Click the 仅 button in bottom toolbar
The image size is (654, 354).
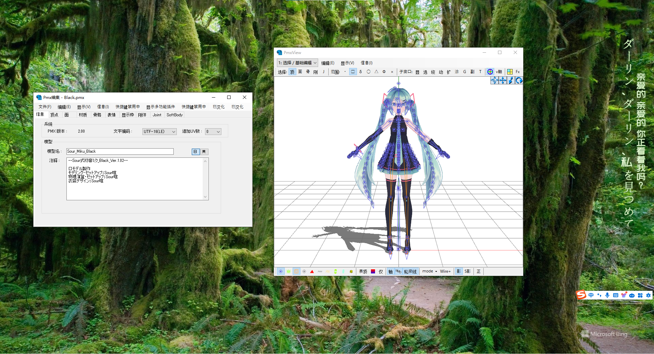point(381,271)
